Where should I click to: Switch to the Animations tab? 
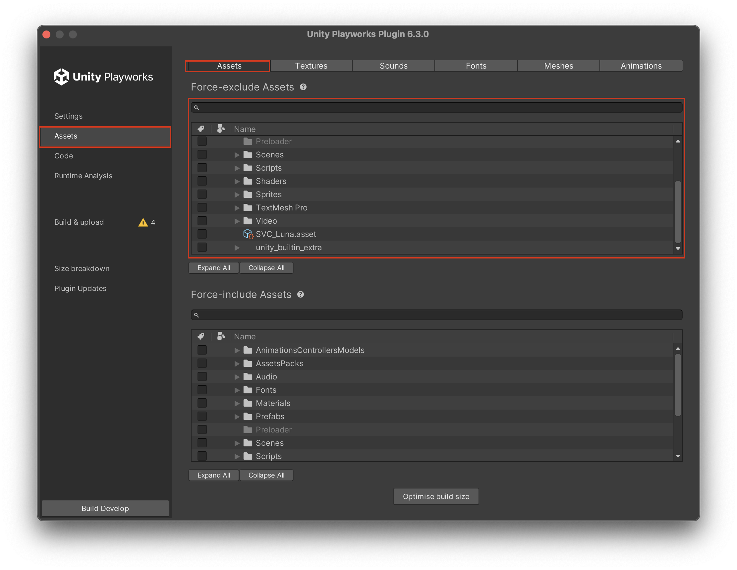pos(641,66)
